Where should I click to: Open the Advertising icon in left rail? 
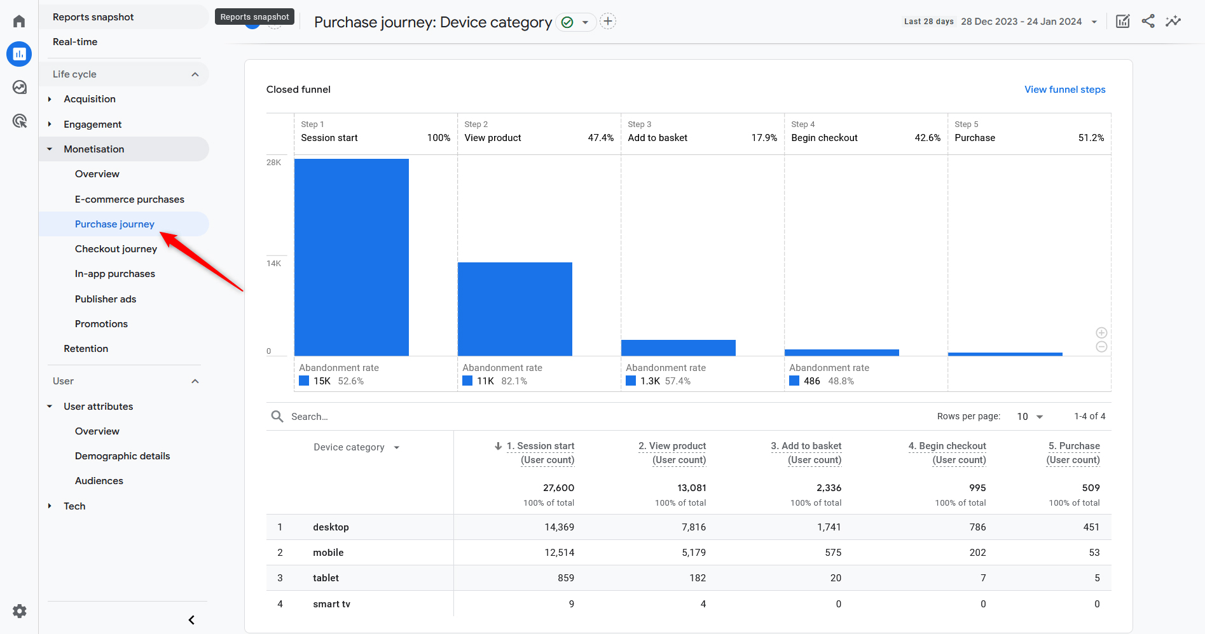pos(18,121)
